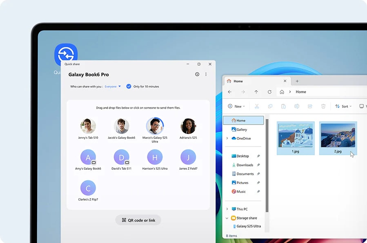
Task: Click the home icon in the address bar
Action: 282,92
